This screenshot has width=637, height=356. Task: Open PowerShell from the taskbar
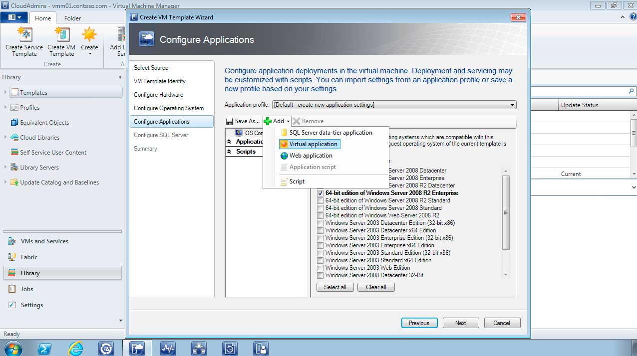(44, 348)
